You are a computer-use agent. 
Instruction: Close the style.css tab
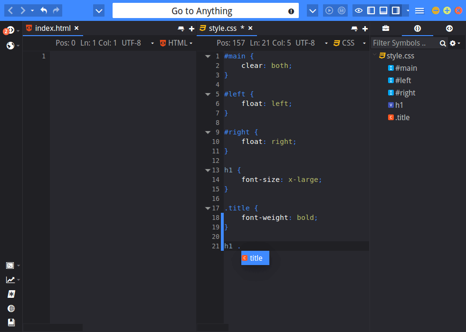[250, 28]
